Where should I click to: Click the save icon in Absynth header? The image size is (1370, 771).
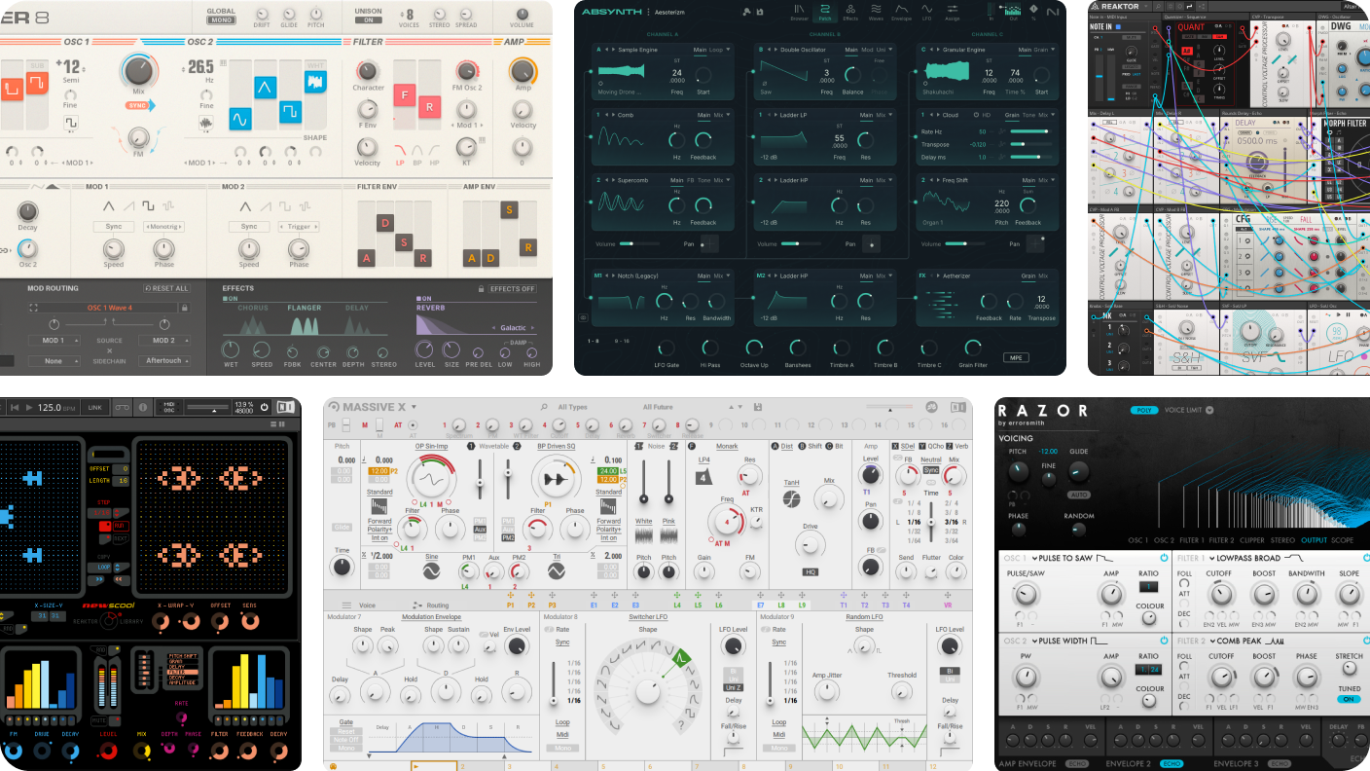tap(759, 12)
